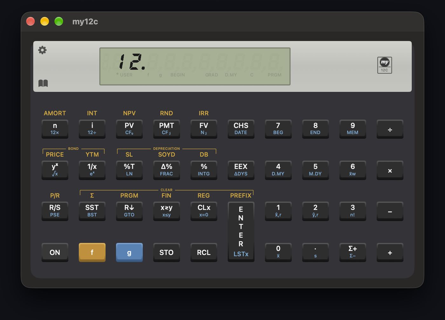The image size is (445, 320).
Task: Click digit key 7
Action: (x=278, y=129)
